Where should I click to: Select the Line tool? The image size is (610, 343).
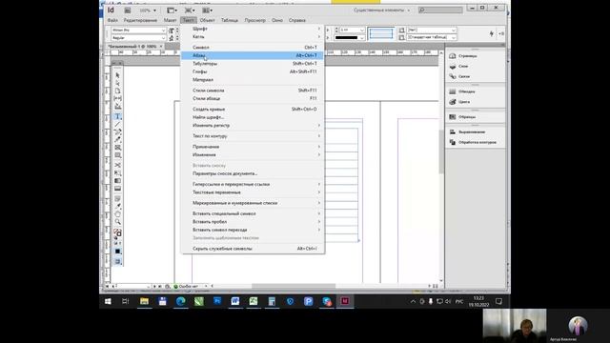click(117, 124)
